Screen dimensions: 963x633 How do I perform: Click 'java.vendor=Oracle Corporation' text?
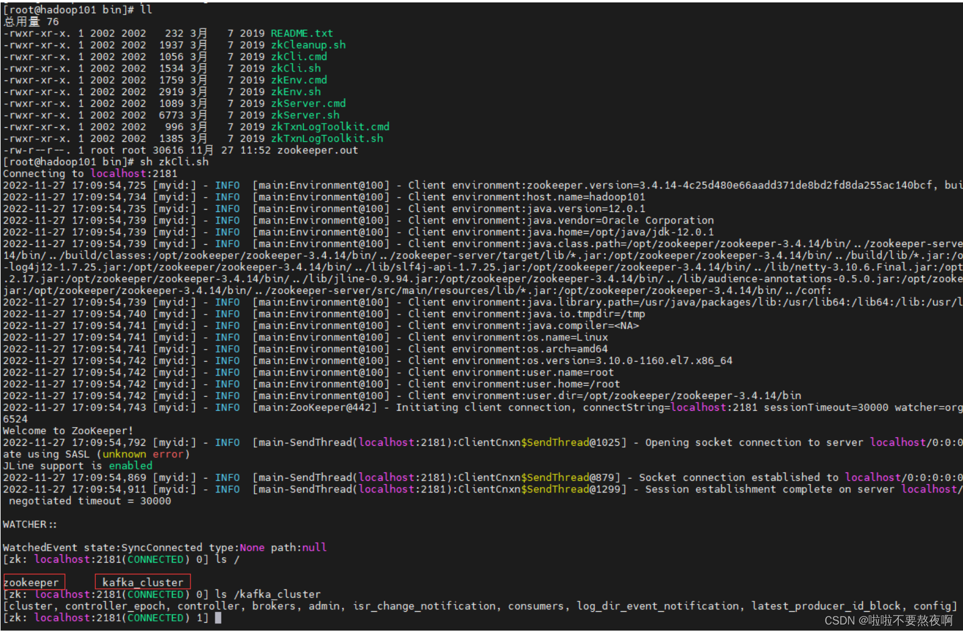620,220
